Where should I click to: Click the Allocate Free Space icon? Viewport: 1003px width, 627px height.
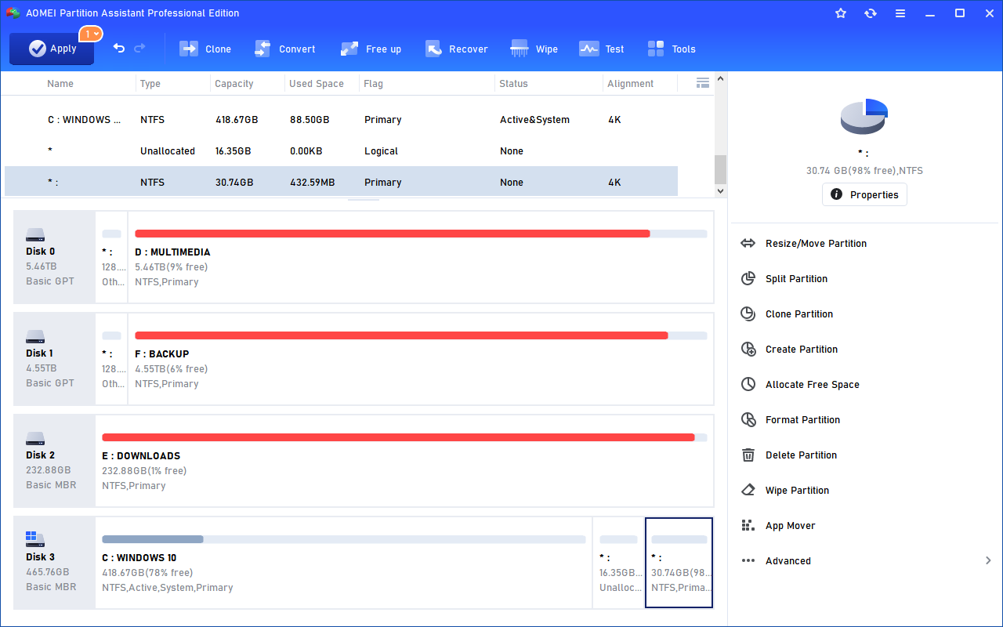point(748,385)
